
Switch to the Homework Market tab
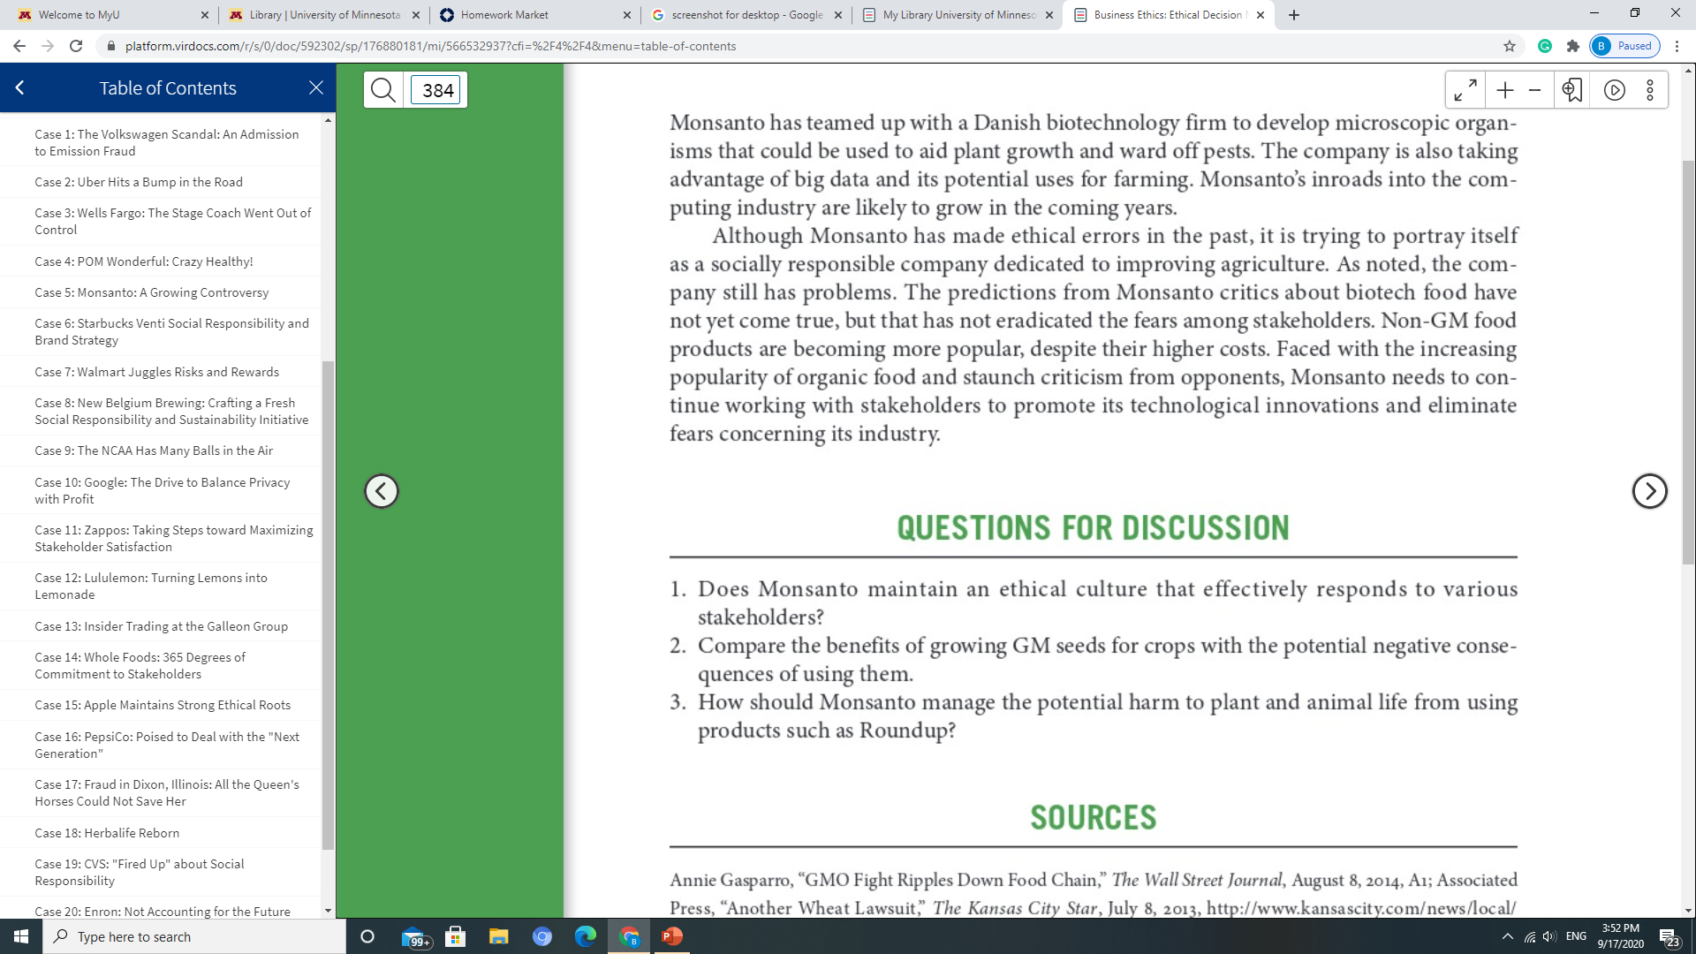click(x=534, y=15)
